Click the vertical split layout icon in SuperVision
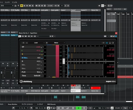 point(113,43)
